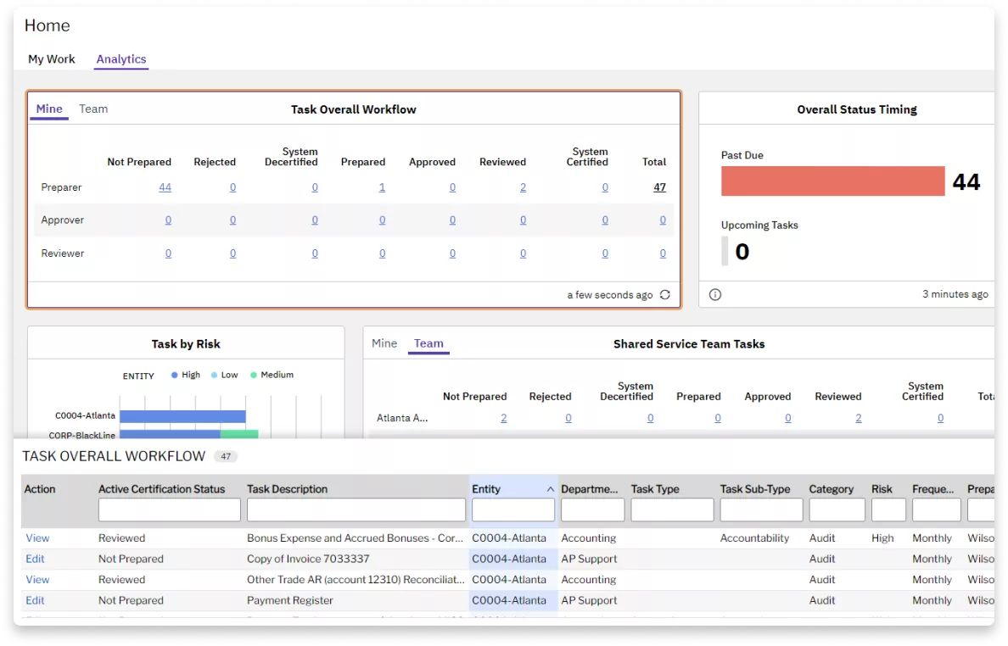Toggle the Low risk legend dot
This screenshot has width=1008, height=646.
pyautogui.click(x=214, y=375)
